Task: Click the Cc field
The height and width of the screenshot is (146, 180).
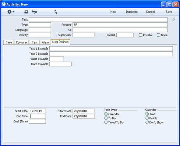Action: (x=120, y=30)
